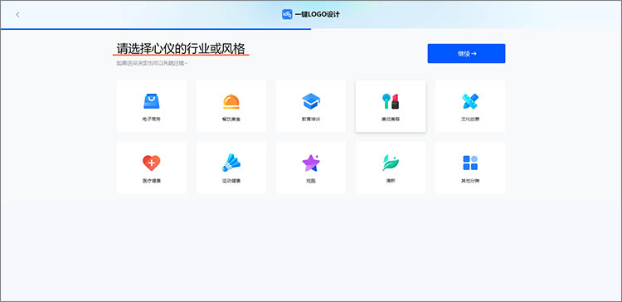Pick the graduation cap education category
Screen dimensions: 622x302
coord(311,106)
